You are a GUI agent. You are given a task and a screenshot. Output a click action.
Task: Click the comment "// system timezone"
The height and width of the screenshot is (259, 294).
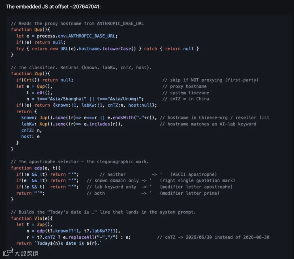(186, 93)
